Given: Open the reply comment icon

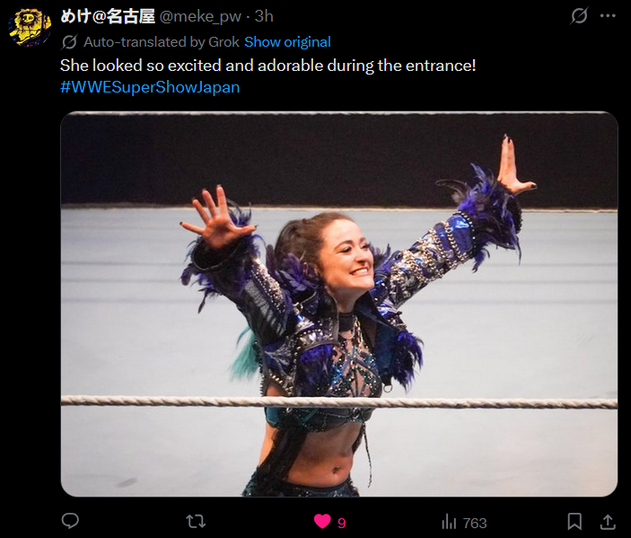Looking at the screenshot, I should coord(70,521).
